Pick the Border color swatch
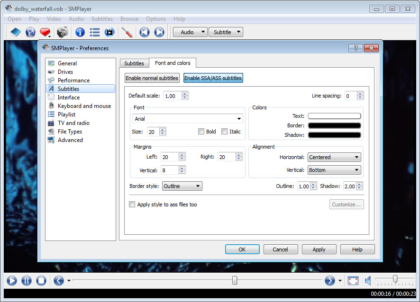420x302 pixels. pyautogui.click(x=334, y=126)
